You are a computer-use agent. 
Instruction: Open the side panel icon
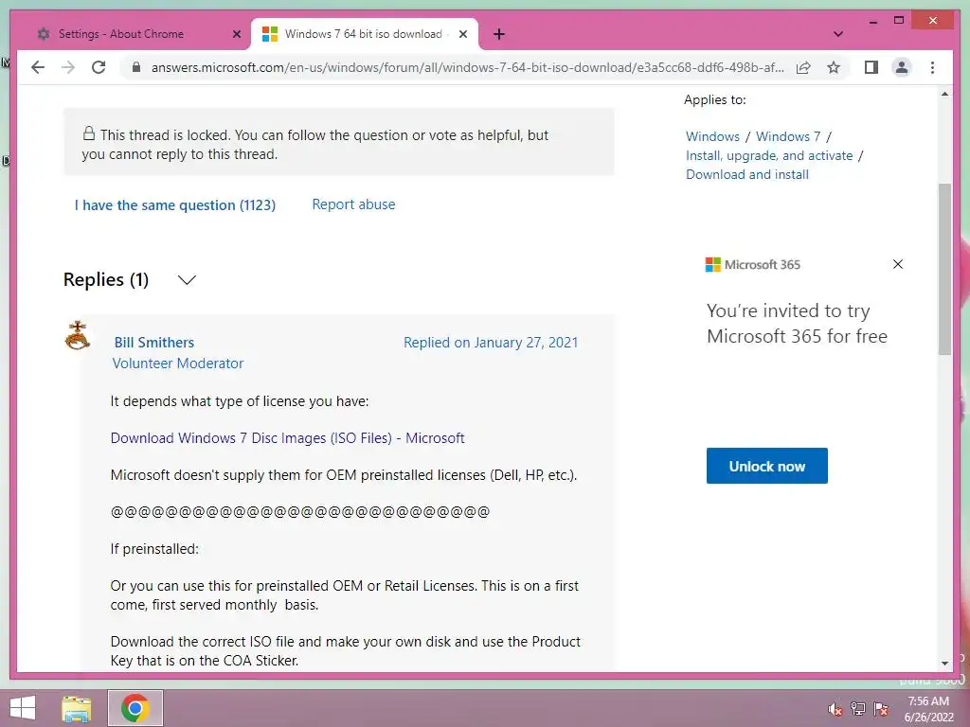pos(871,67)
